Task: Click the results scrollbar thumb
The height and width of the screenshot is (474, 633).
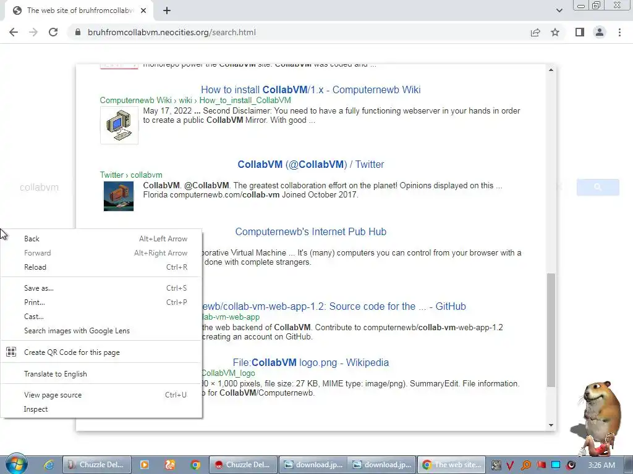Action: click(551, 330)
